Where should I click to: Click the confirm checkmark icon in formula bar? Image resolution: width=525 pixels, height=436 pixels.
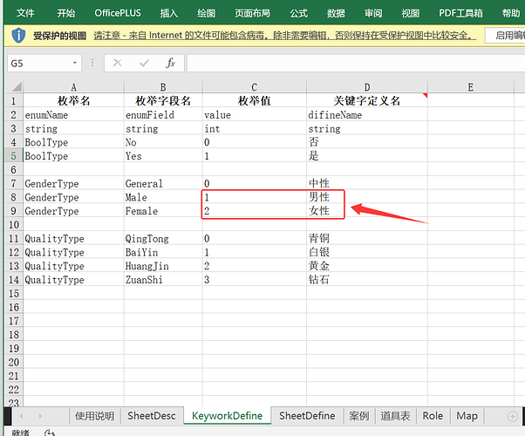(x=144, y=63)
